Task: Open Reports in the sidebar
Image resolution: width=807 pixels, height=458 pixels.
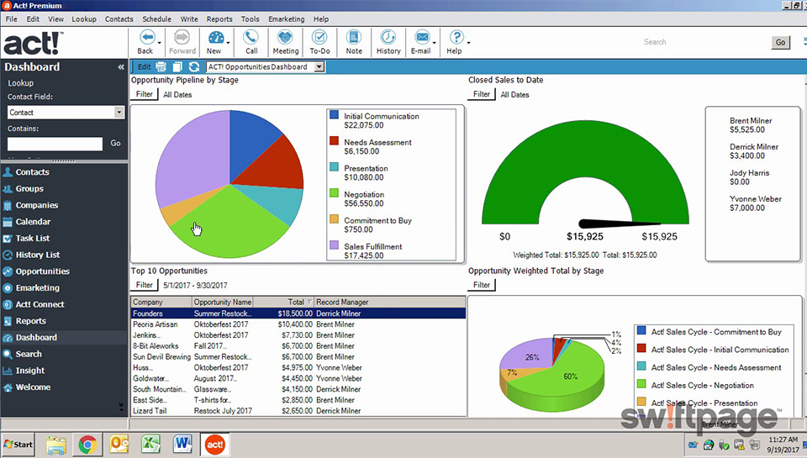Action: point(31,321)
